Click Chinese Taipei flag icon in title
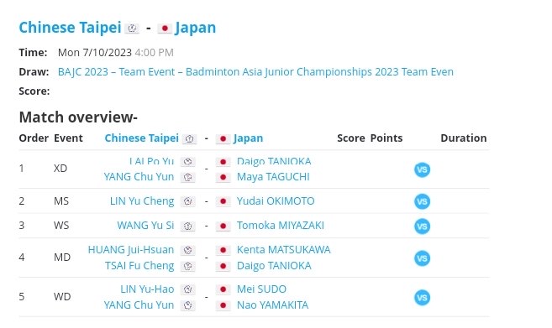 (x=132, y=29)
